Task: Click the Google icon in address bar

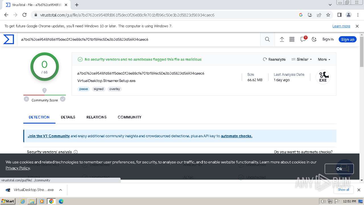Action: pyautogui.click(x=301, y=15)
